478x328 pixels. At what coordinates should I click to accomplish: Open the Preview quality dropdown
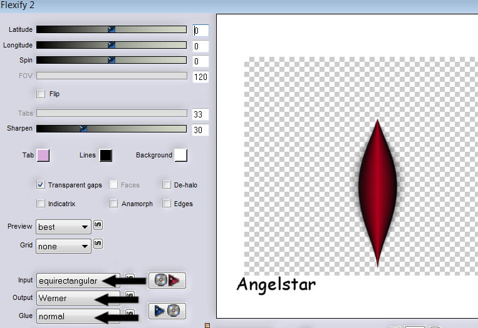click(x=63, y=227)
